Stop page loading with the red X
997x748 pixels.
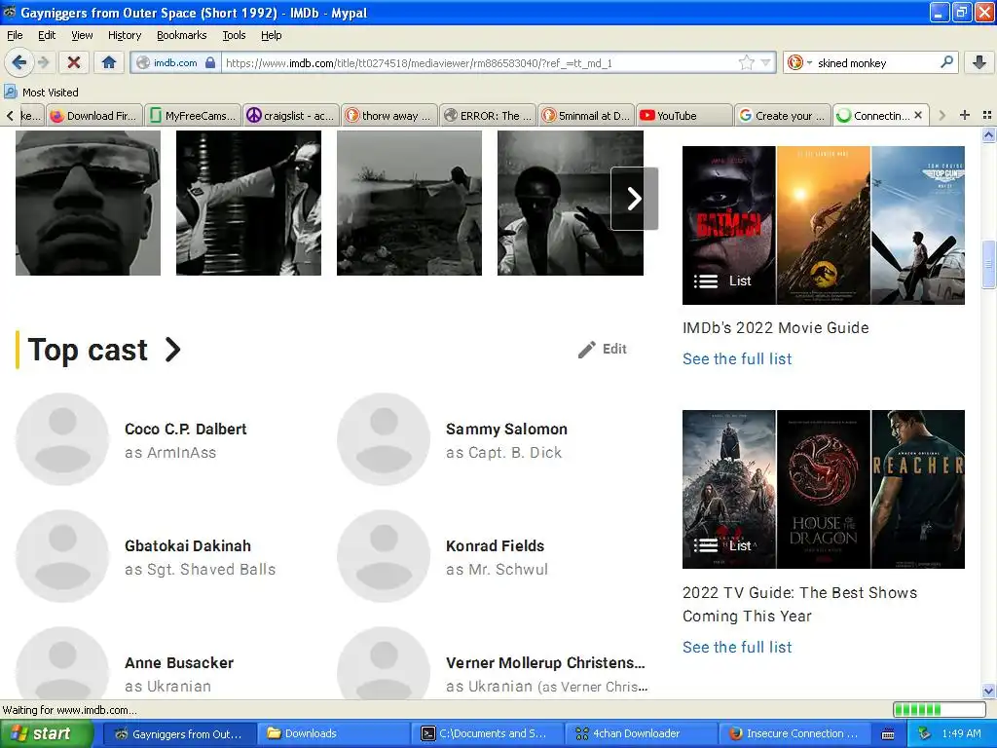pyautogui.click(x=74, y=62)
